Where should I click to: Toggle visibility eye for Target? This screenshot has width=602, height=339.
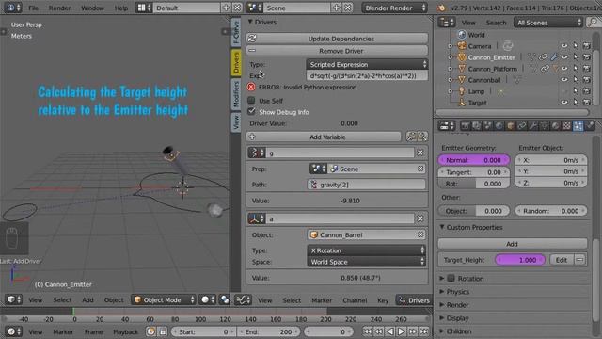564,103
